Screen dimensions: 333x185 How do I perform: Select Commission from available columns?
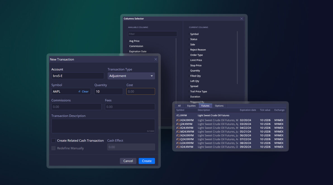pyautogui.click(x=136, y=46)
